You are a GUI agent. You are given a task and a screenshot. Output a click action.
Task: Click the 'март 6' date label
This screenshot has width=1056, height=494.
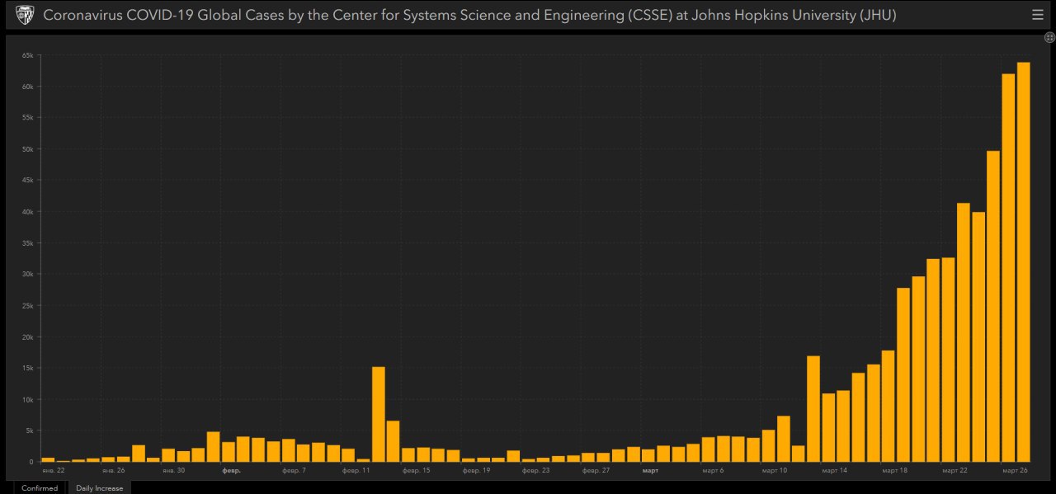713,470
